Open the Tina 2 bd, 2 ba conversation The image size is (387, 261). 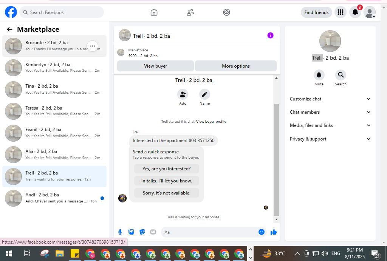coord(54,90)
